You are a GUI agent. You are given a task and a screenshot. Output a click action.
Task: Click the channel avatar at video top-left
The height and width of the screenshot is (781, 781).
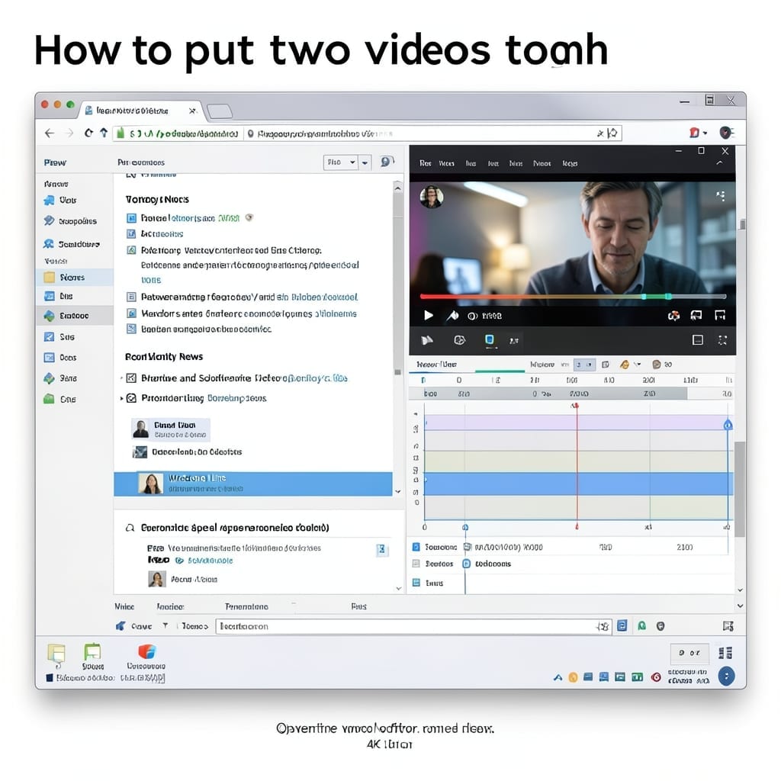point(432,198)
